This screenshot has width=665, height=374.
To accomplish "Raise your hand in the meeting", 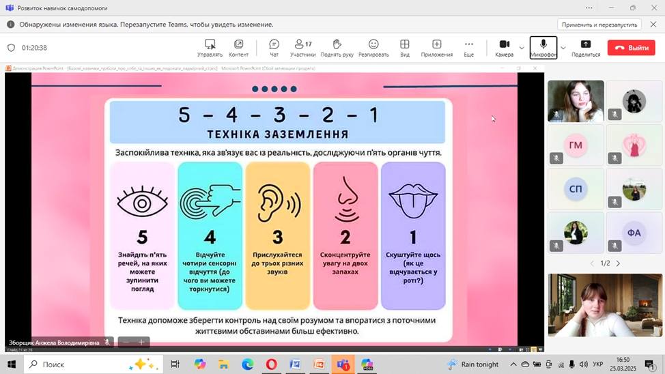I will point(337,48).
